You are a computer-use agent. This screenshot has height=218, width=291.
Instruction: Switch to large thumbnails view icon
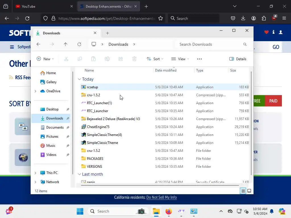[x=249, y=191]
